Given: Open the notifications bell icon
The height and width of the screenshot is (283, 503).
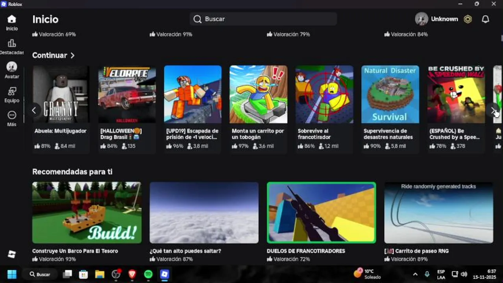Looking at the screenshot, I should (x=486, y=19).
